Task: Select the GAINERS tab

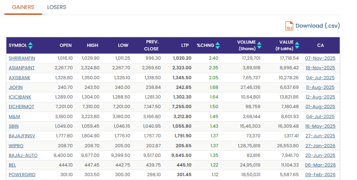Action: (23, 7)
